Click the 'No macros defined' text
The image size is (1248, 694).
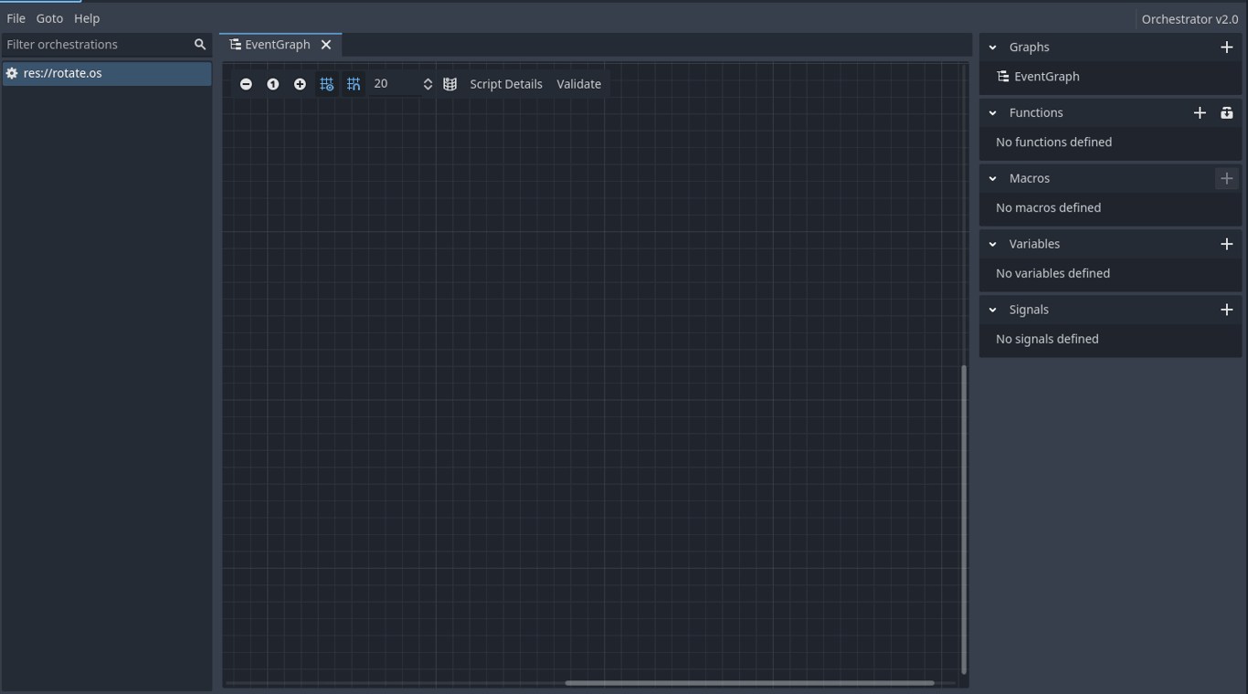(1048, 208)
